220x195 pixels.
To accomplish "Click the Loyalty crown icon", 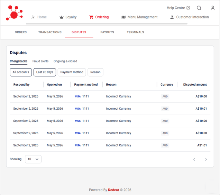I will coord(62,17).
